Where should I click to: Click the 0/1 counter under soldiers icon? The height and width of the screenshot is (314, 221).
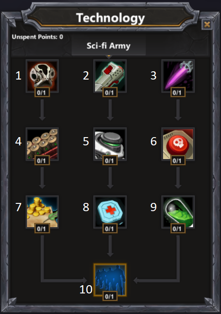[x=110, y=296]
